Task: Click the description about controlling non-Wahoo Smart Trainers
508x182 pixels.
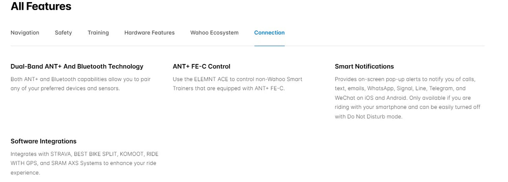Action: (237, 84)
